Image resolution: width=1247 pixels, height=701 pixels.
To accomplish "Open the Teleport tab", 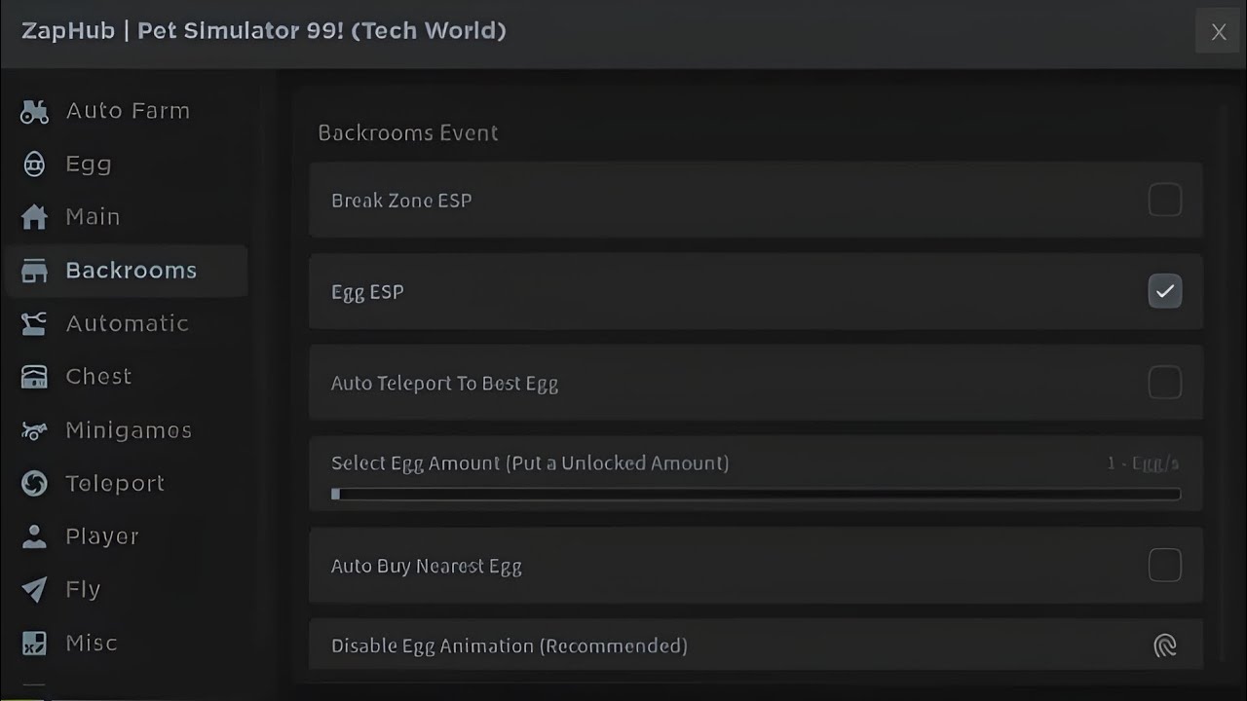I will coord(115,484).
